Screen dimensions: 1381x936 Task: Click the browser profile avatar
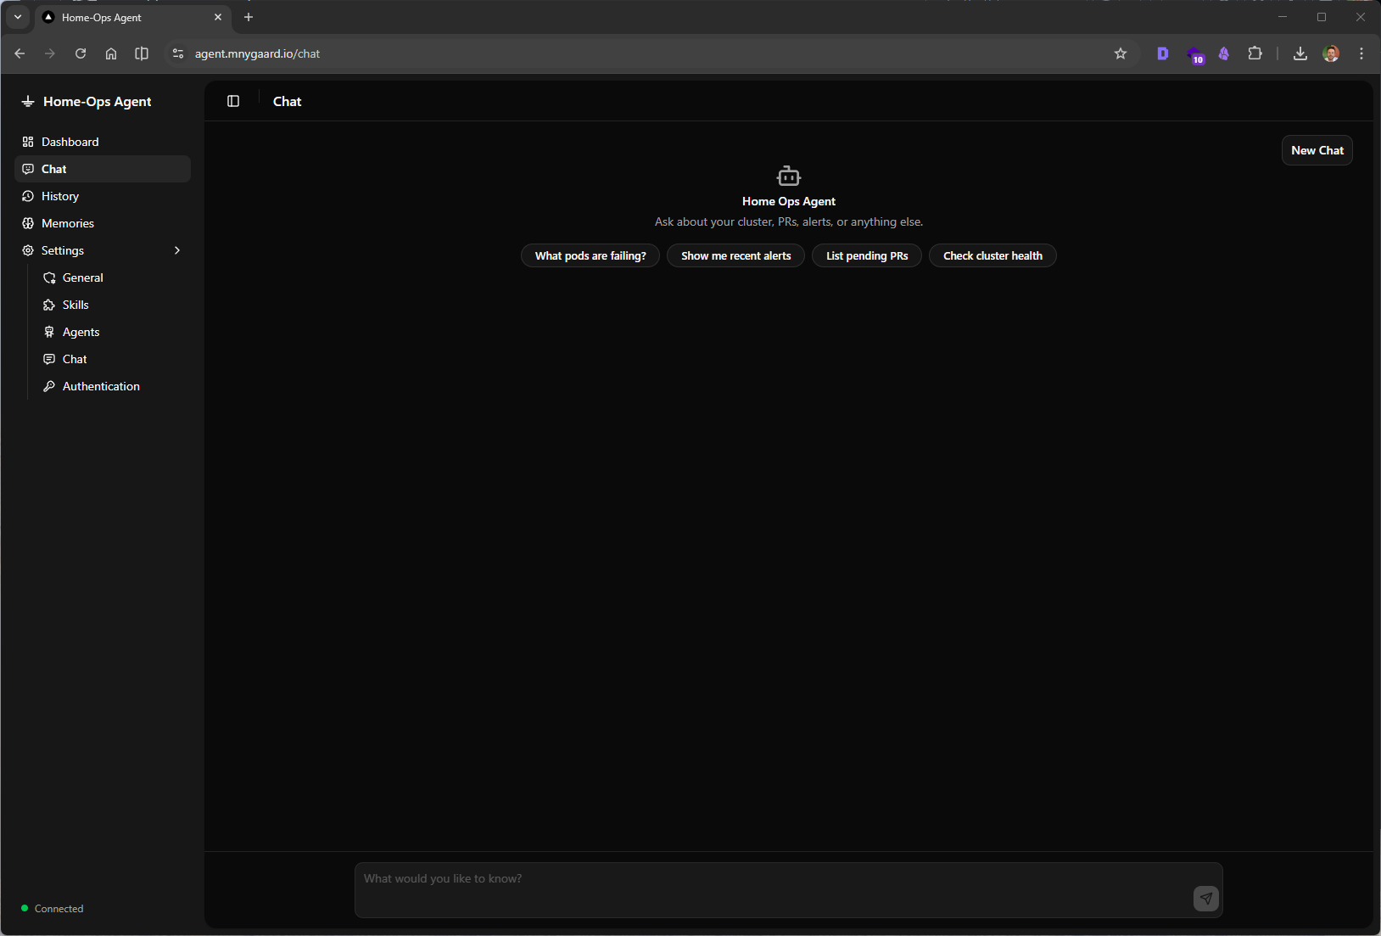tap(1331, 53)
